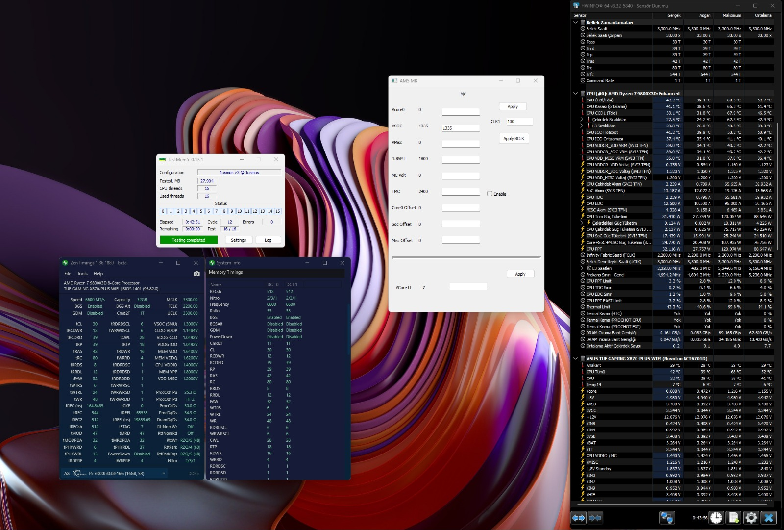The width and height of the screenshot is (784, 530).
Task: Open TestMem5 Settings button
Action: tap(239, 240)
